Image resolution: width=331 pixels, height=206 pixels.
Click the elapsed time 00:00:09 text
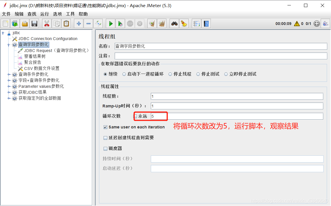point(283,24)
